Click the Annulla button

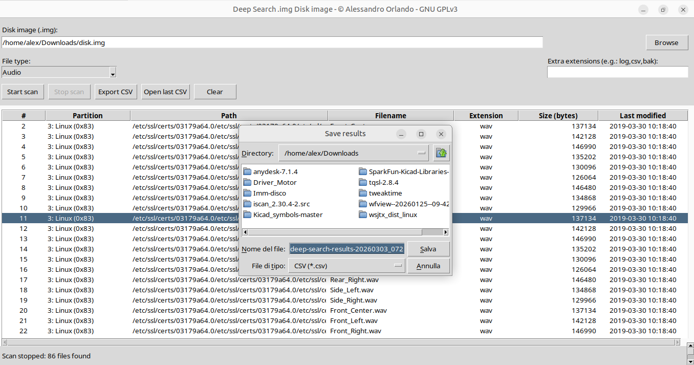(x=428, y=266)
